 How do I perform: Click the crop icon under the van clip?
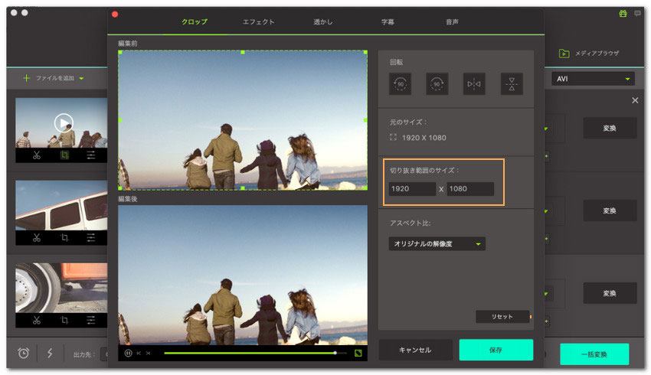tap(64, 238)
